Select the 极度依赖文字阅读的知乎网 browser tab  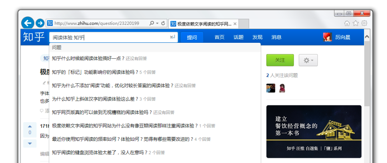[x=204, y=24]
